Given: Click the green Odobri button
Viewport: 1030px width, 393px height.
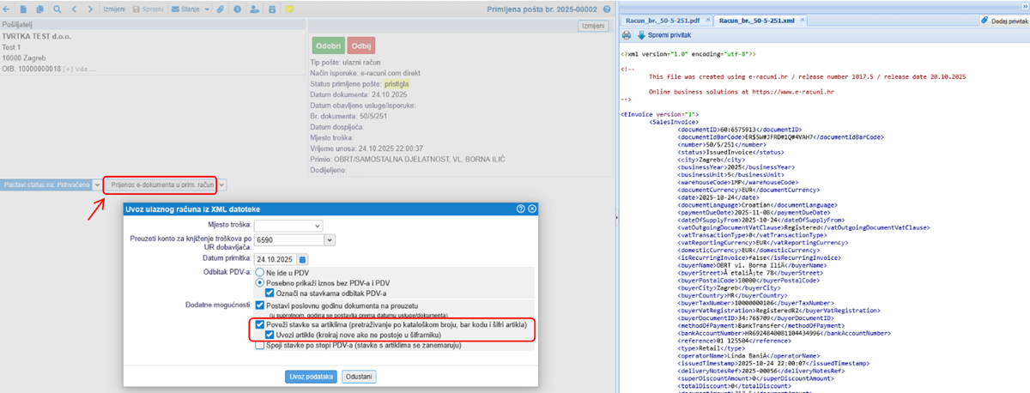Looking at the screenshot, I should coord(329,45).
